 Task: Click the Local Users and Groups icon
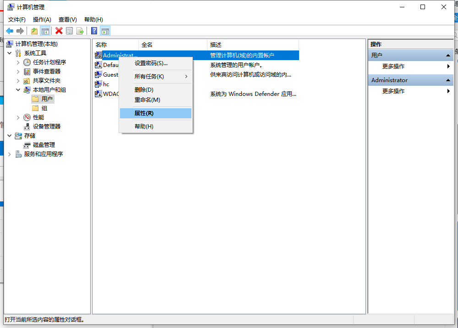[x=27, y=90]
